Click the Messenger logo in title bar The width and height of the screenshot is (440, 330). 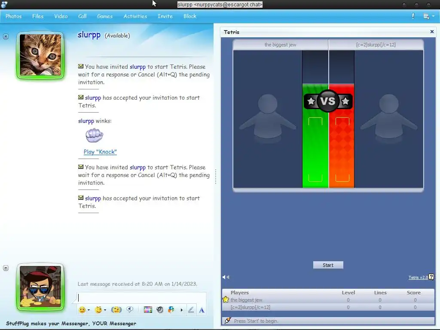pos(4,4)
